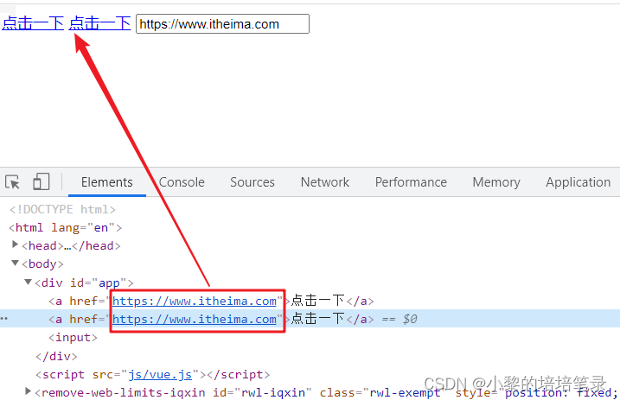Select the script src element row

coord(153,374)
